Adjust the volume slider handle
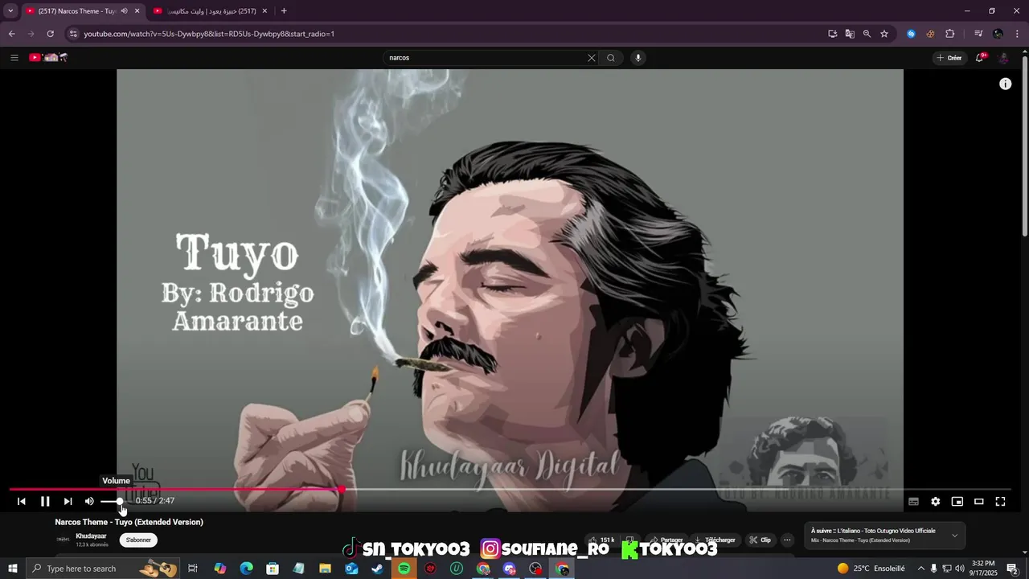This screenshot has height=579, width=1029. (120, 501)
